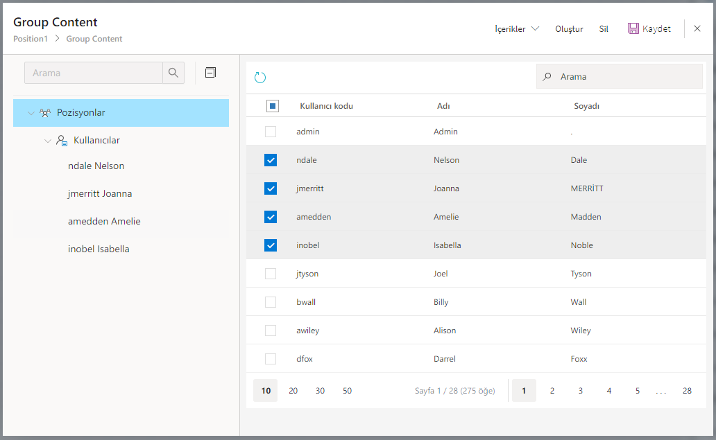Click the Sil menu button
The width and height of the screenshot is (716, 440).
click(604, 29)
